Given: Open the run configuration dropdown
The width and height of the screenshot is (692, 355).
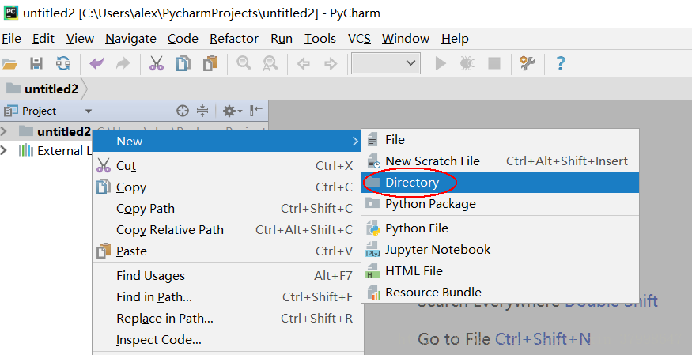Looking at the screenshot, I should [386, 63].
